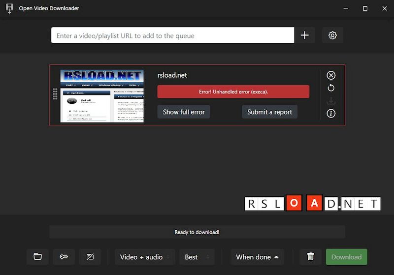Minimize the Open Video Downloader window
The width and height of the screenshot is (394, 275).
point(346,8)
